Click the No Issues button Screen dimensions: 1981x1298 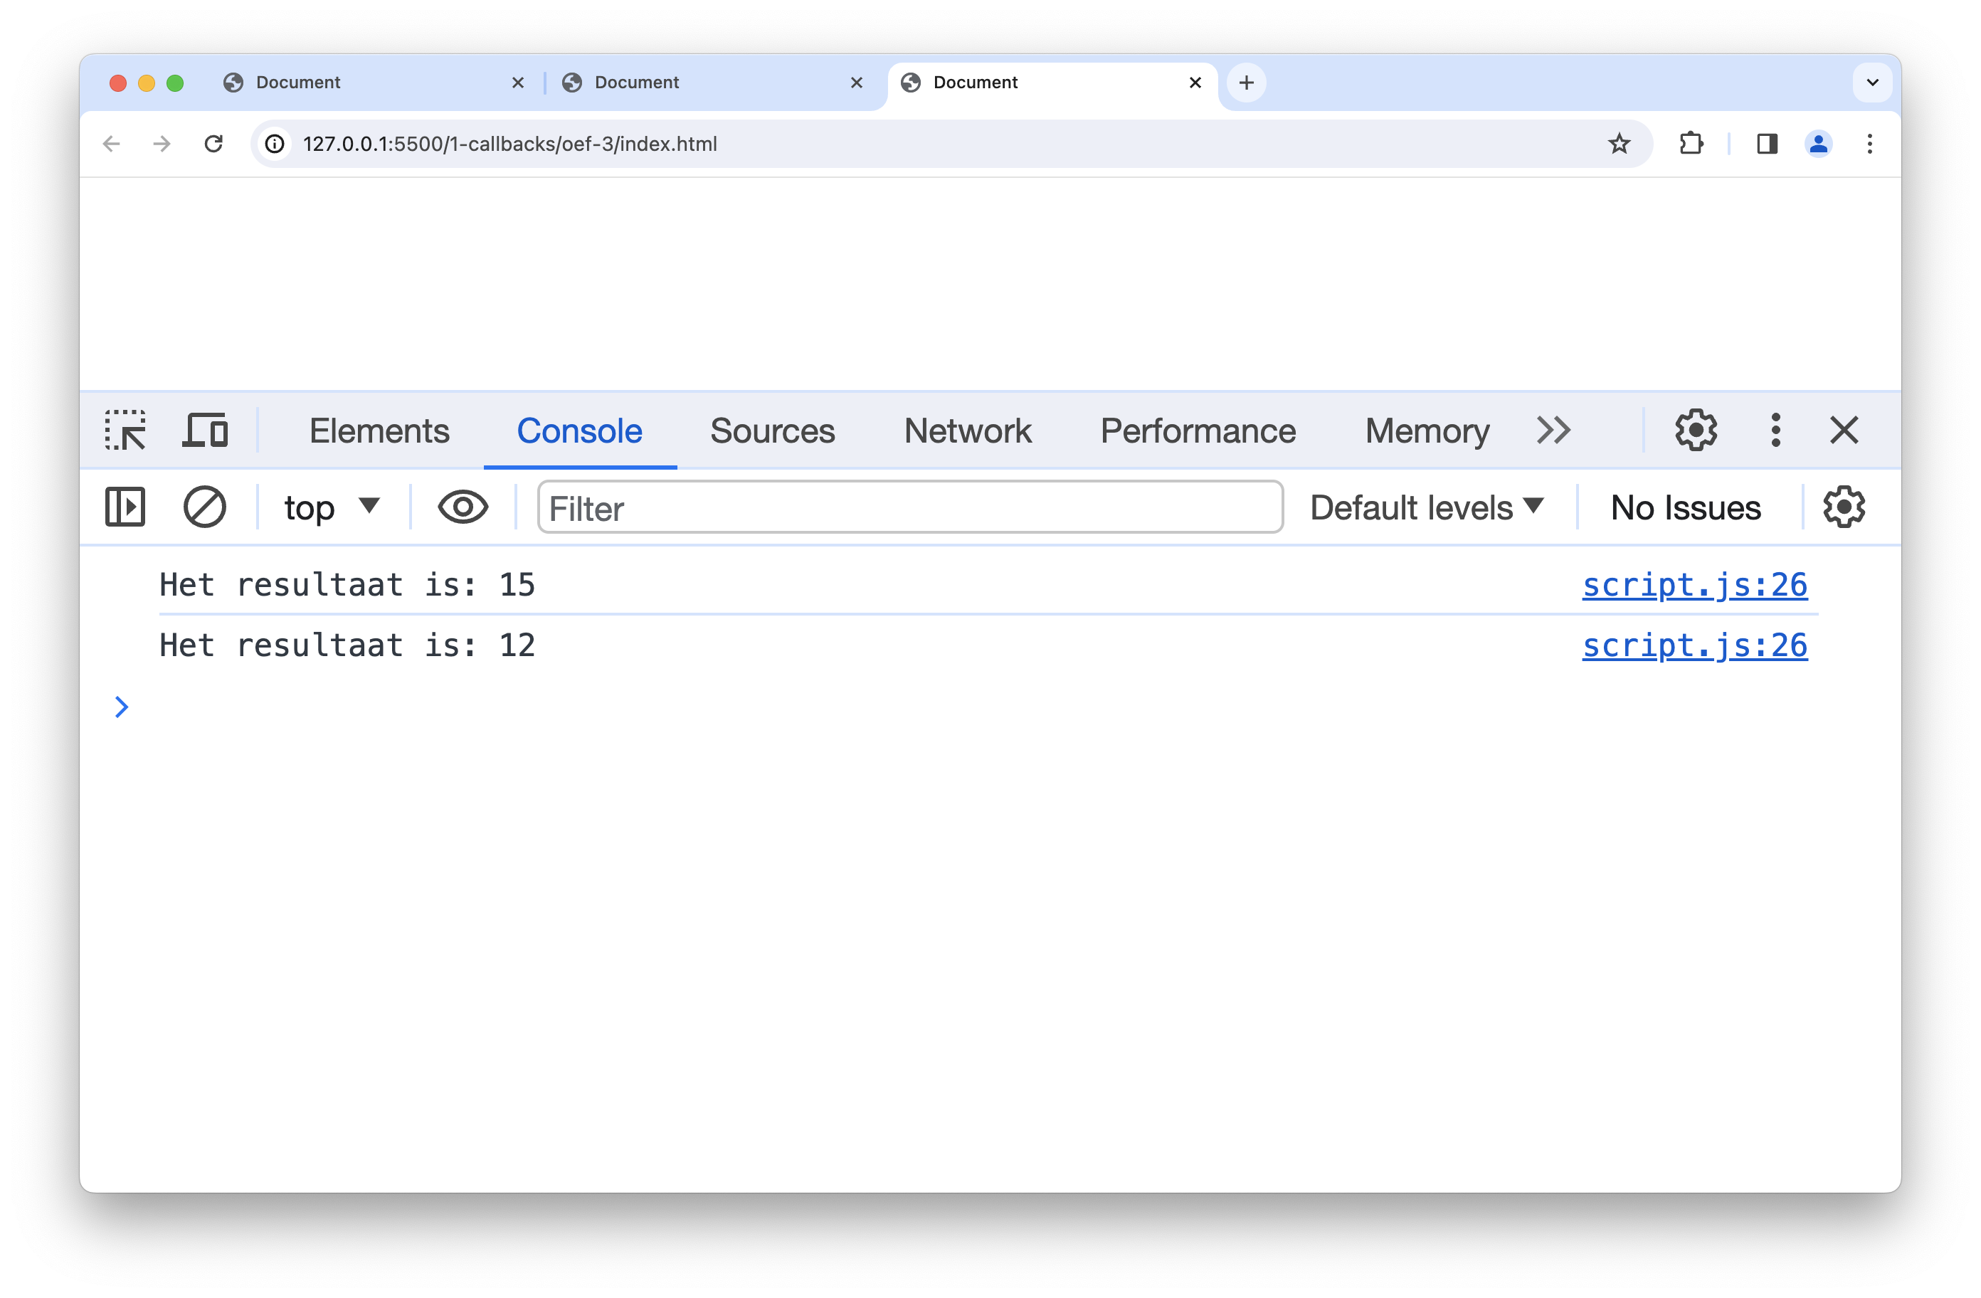pos(1686,507)
